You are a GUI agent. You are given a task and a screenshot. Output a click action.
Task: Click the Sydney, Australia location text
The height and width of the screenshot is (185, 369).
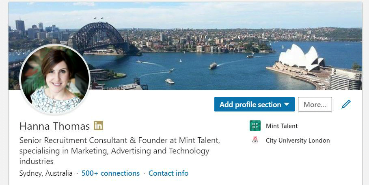[46, 173]
